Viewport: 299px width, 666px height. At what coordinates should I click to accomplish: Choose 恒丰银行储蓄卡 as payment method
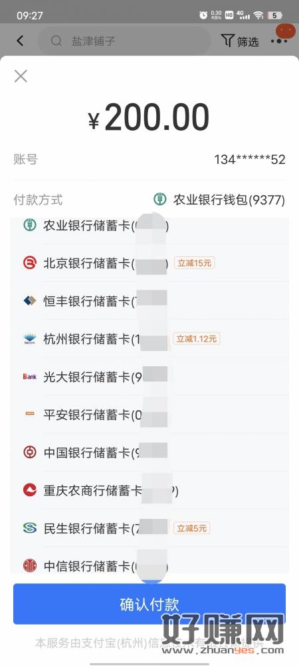click(149, 301)
